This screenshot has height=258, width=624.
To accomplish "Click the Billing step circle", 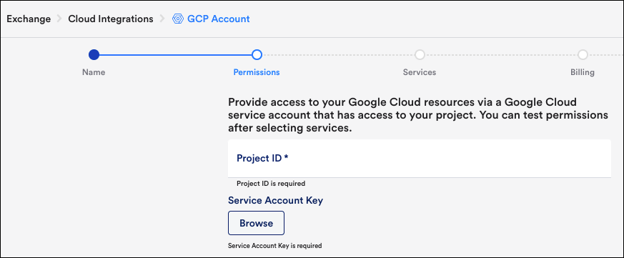I will tap(583, 54).
